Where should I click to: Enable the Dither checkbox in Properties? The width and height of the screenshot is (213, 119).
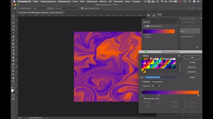tap(143, 35)
